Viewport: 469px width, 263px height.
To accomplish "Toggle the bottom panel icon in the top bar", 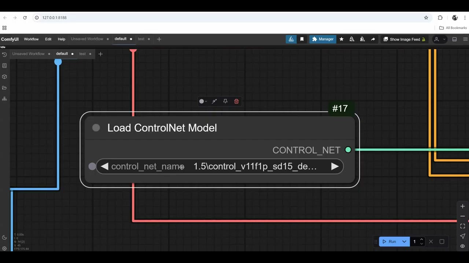I will 454,39.
